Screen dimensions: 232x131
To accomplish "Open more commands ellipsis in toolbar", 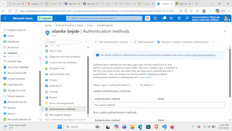I will [x=213, y=42].
